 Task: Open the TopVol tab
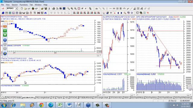point(60,97)
